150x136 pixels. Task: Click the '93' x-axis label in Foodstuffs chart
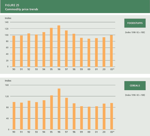[36, 69]
